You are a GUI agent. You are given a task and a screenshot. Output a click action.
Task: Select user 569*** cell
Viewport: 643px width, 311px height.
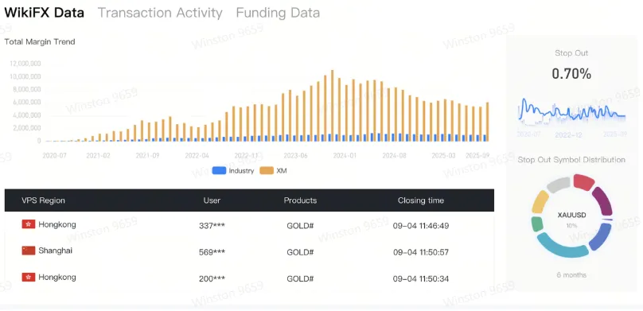pos(212,252)
